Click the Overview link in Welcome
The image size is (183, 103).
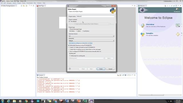(150, 24)
